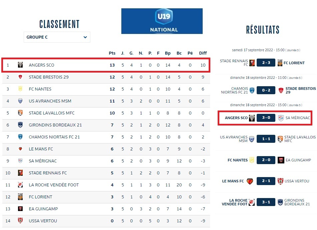Open the Groupe C dropdown

57,37
